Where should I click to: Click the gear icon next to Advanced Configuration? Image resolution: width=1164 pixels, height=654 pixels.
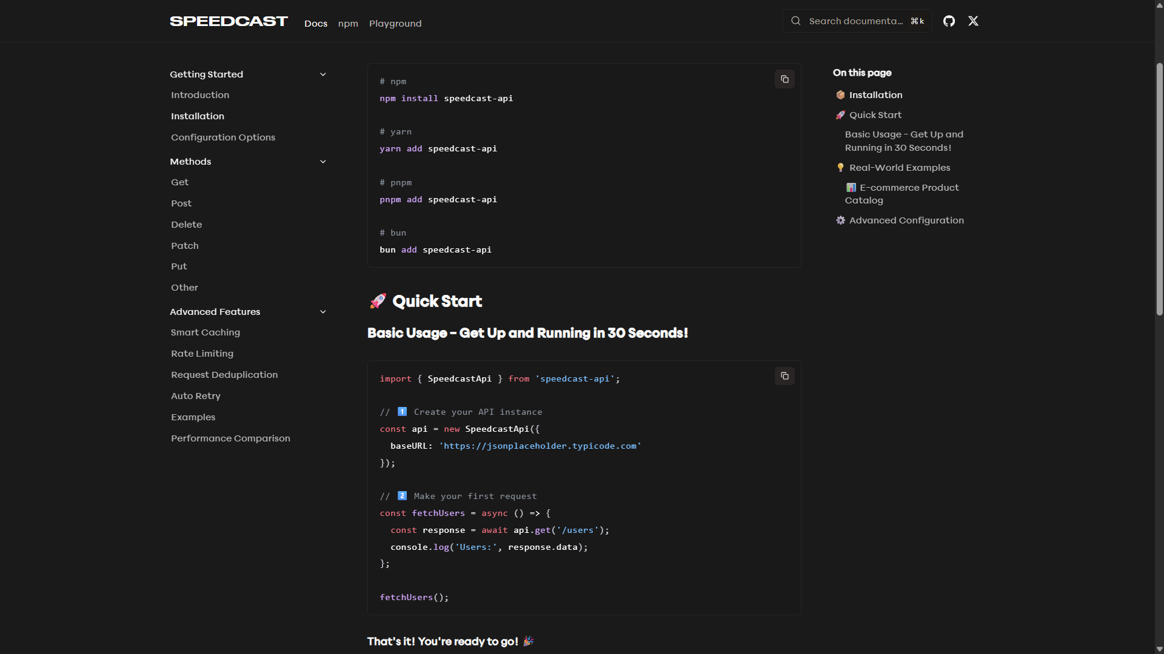[x=840, y=220]
